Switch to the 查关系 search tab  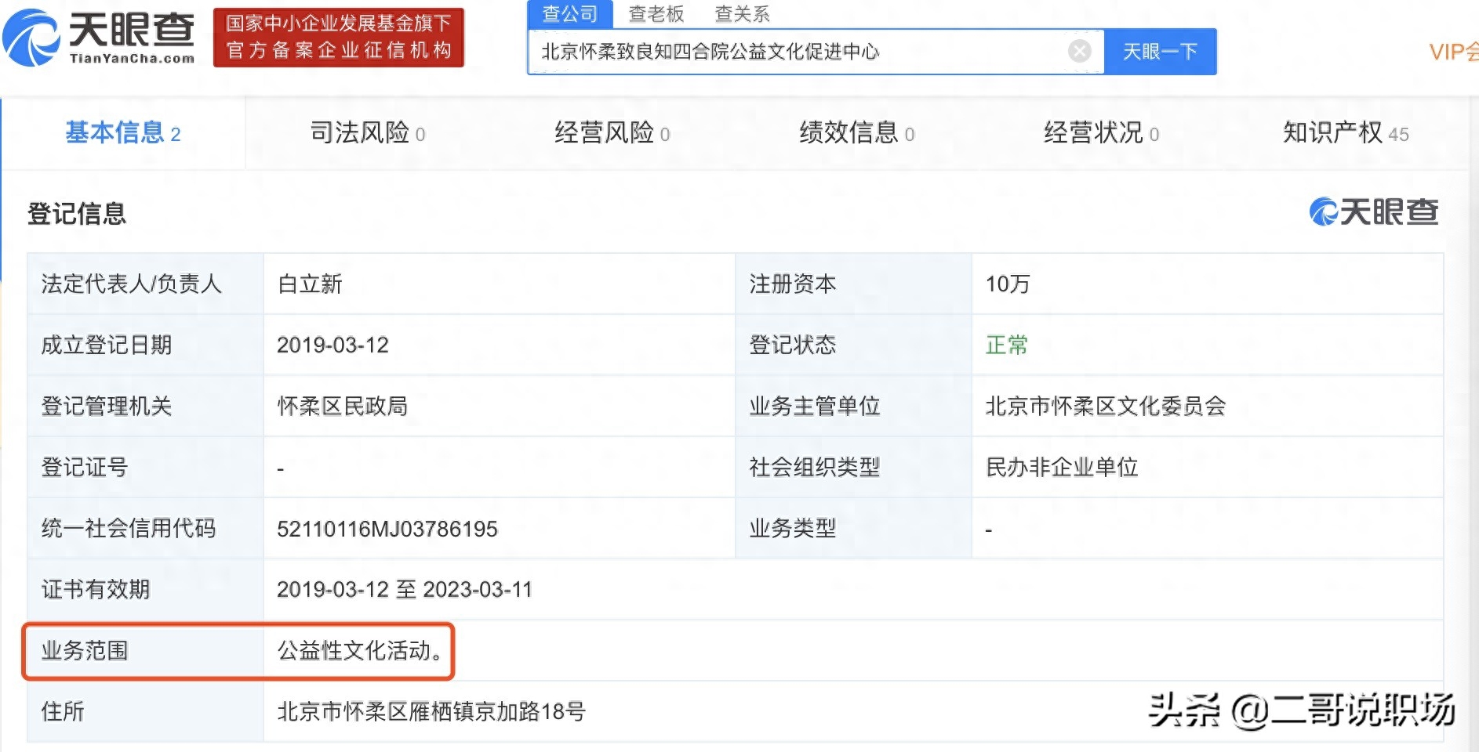tap(742, 14)
